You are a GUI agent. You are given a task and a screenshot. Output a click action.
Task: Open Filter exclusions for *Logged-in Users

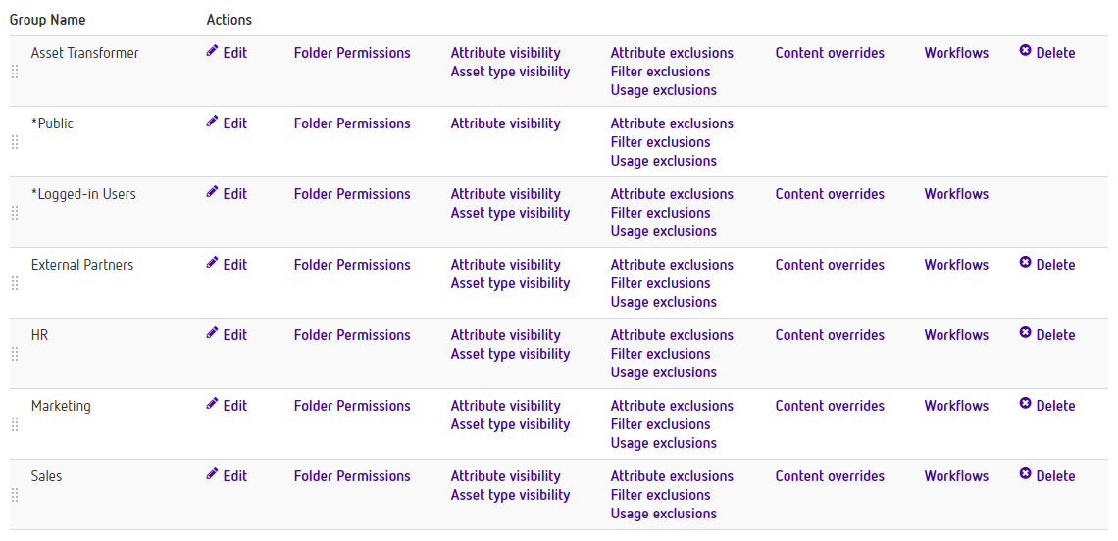point(660,213)
